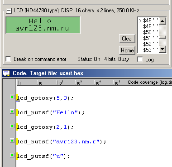Click code line lcd_putsf("Hello");
Viewport: 172px width, 167px height.
point(51,112)
